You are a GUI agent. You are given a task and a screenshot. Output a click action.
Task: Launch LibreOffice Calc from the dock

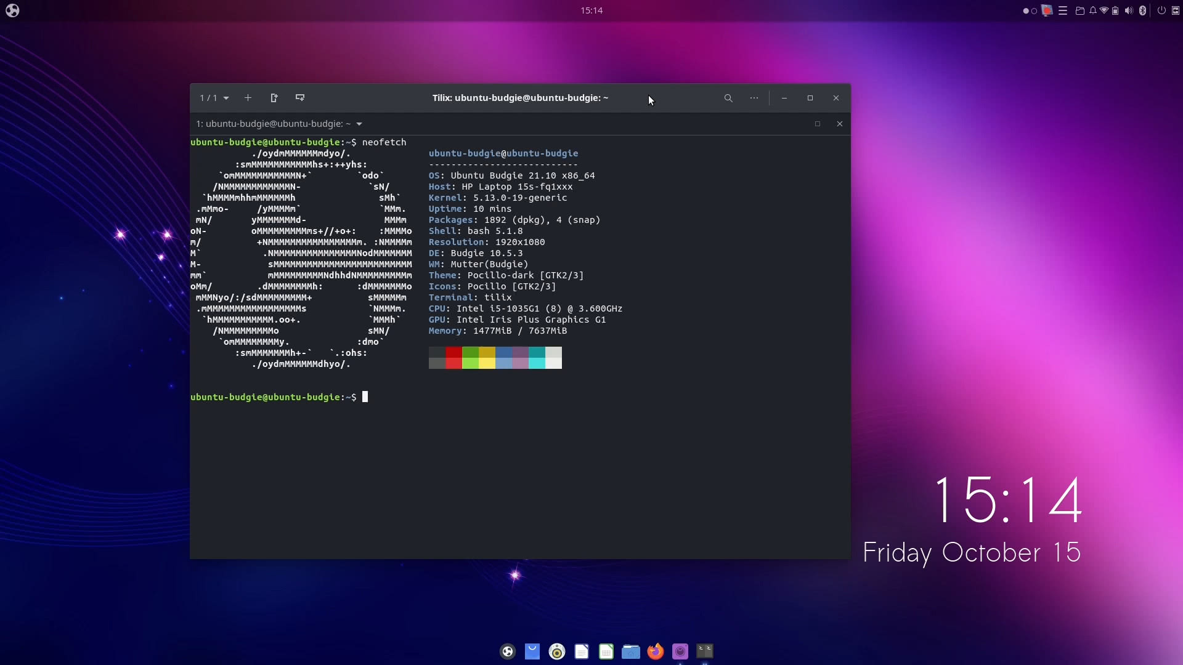pyautogui.click(x=606, y=651)
